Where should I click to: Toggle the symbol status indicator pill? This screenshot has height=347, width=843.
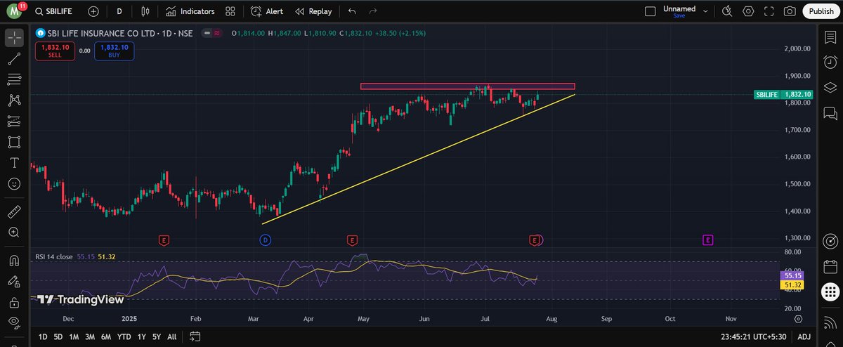point(213,33)
